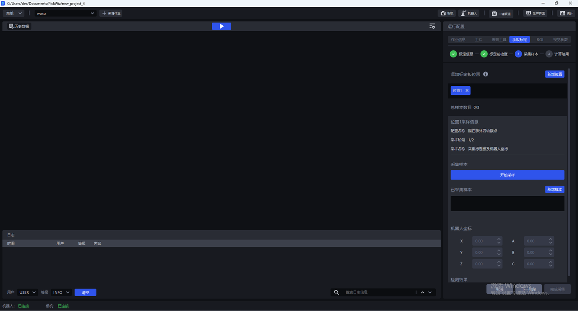This screenshot has width=578, height=311.
Task: Open 历史数据 history data
Action: 19,26
